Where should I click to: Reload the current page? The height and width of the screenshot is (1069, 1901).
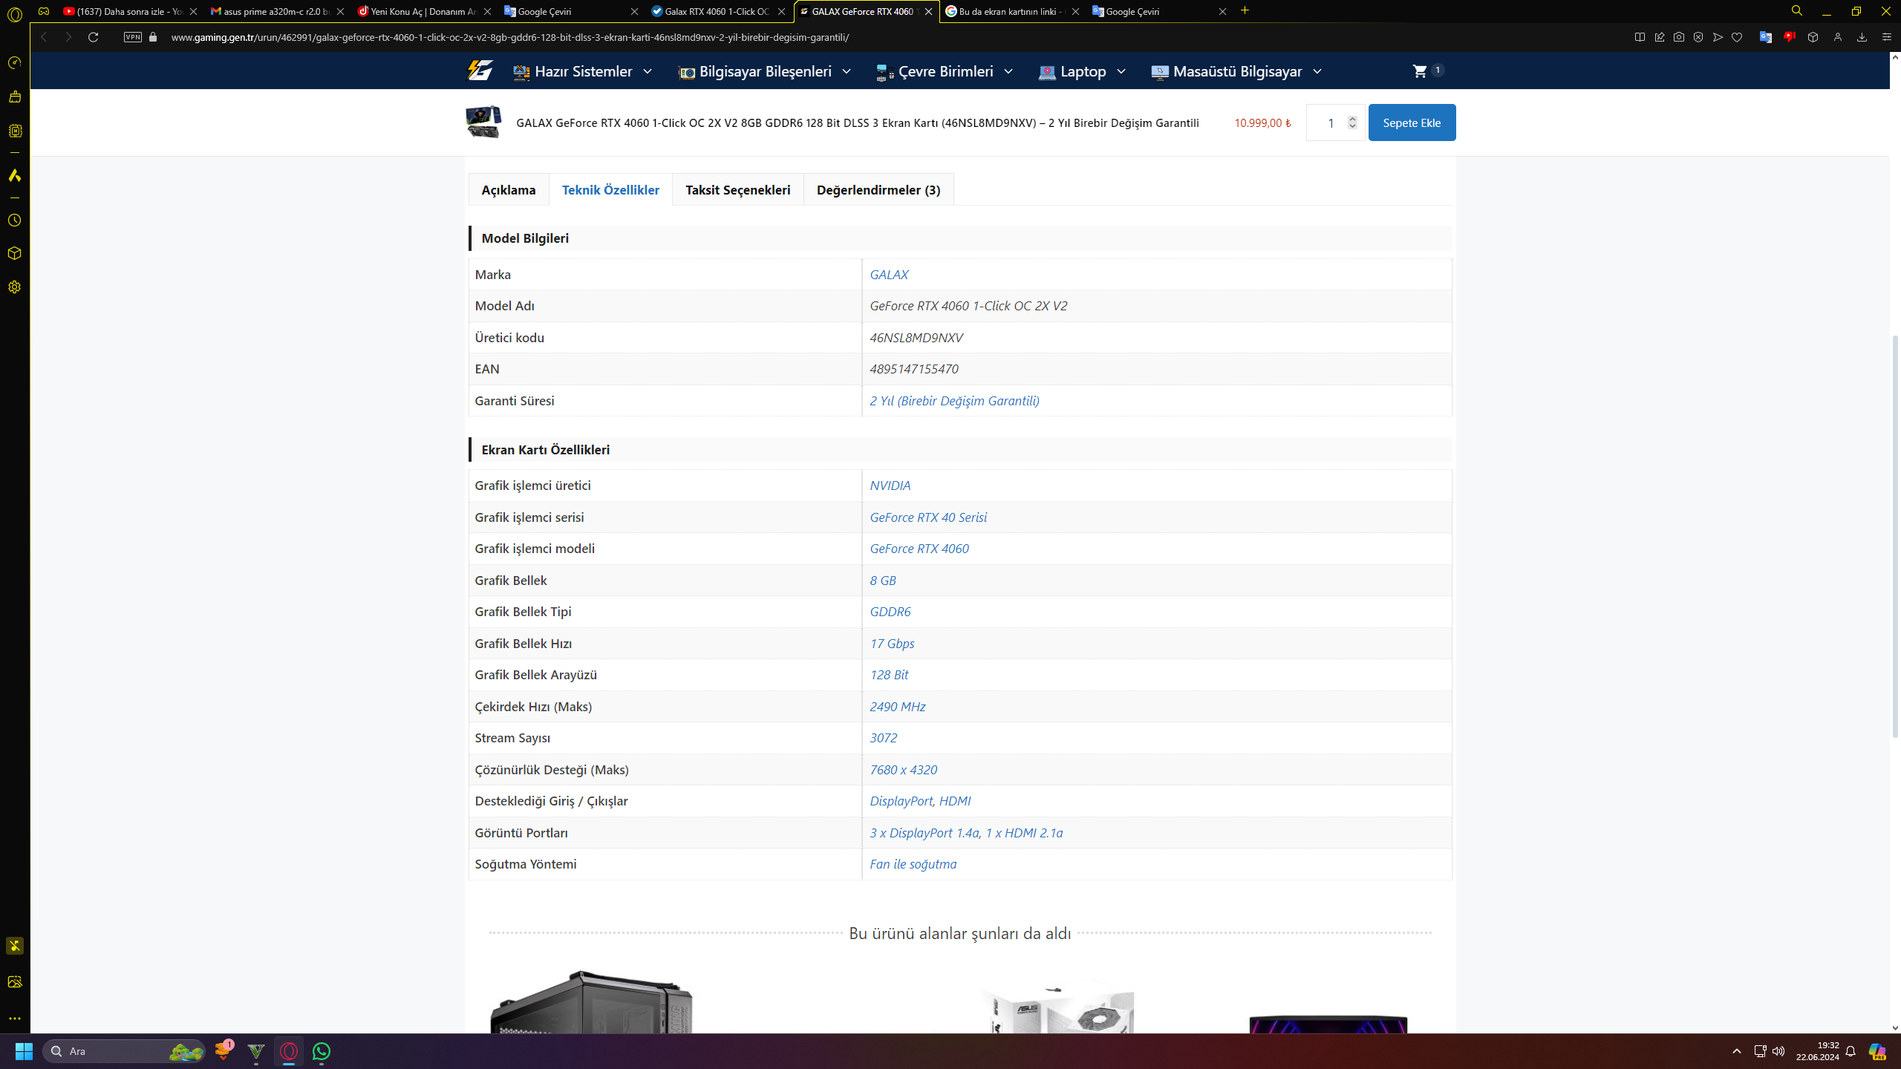point(93,37)
